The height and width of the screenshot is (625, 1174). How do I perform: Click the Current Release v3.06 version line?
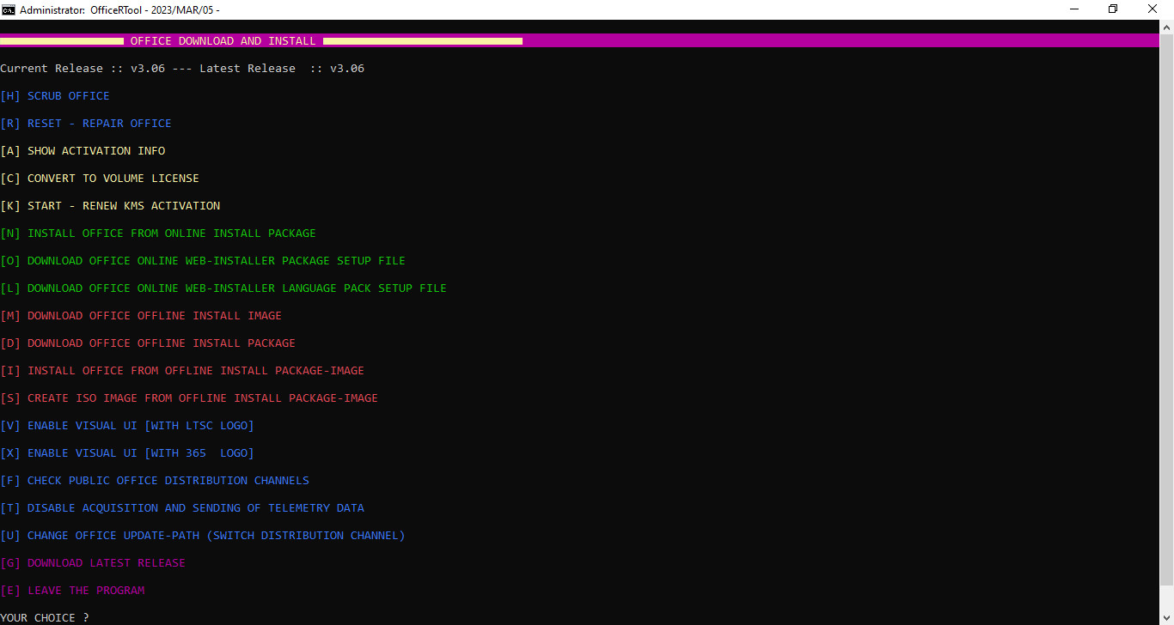click(182, 69)
